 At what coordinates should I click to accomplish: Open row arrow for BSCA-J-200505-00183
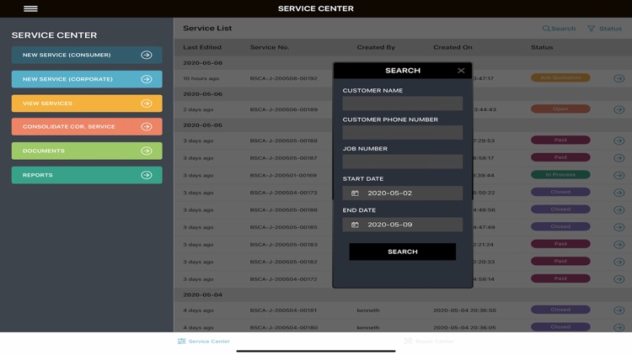pyautogui.click(x=619, y=245)
